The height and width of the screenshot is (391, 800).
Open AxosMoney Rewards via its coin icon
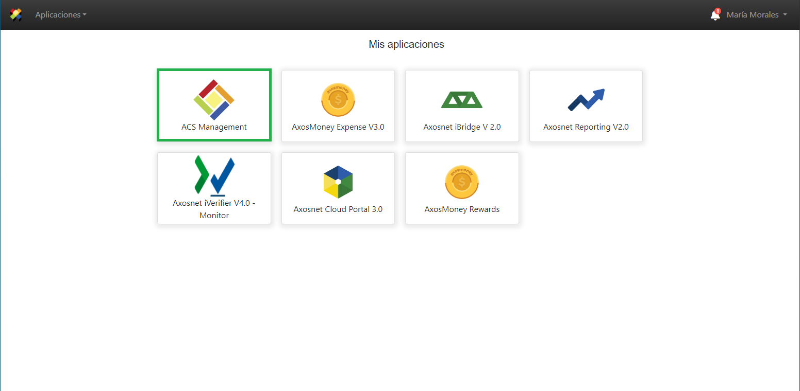tap(462, 182)
